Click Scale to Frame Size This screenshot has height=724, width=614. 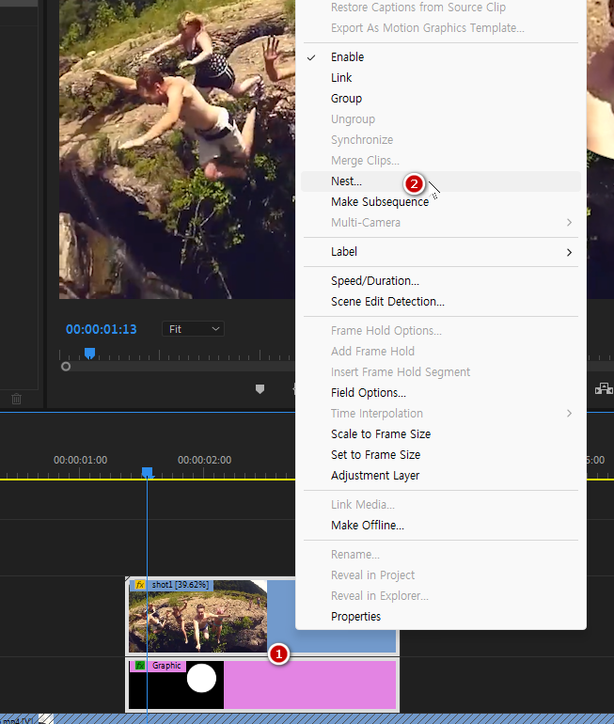[380, 434]
